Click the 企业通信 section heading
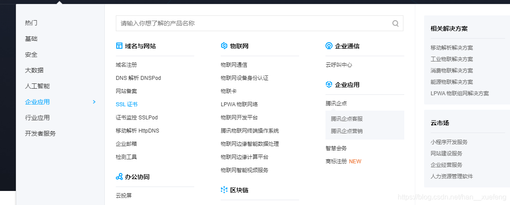 pyautogui.click(x=347, y=46)
